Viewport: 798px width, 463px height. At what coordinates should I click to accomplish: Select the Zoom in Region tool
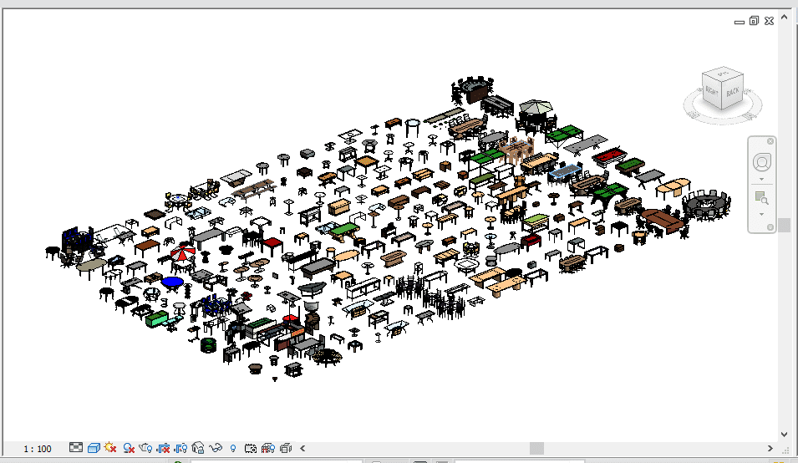tap(761, 198)
